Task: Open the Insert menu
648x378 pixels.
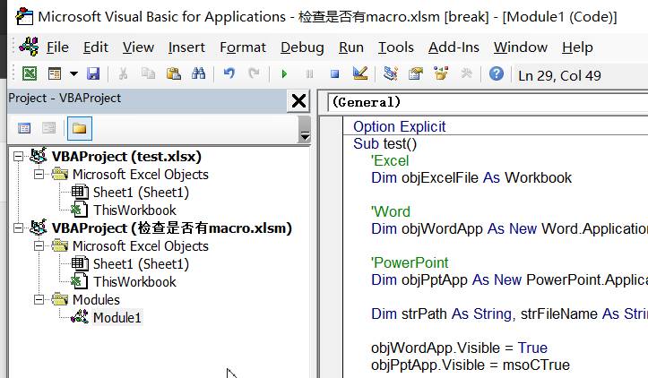Action: tap(186, 47)
